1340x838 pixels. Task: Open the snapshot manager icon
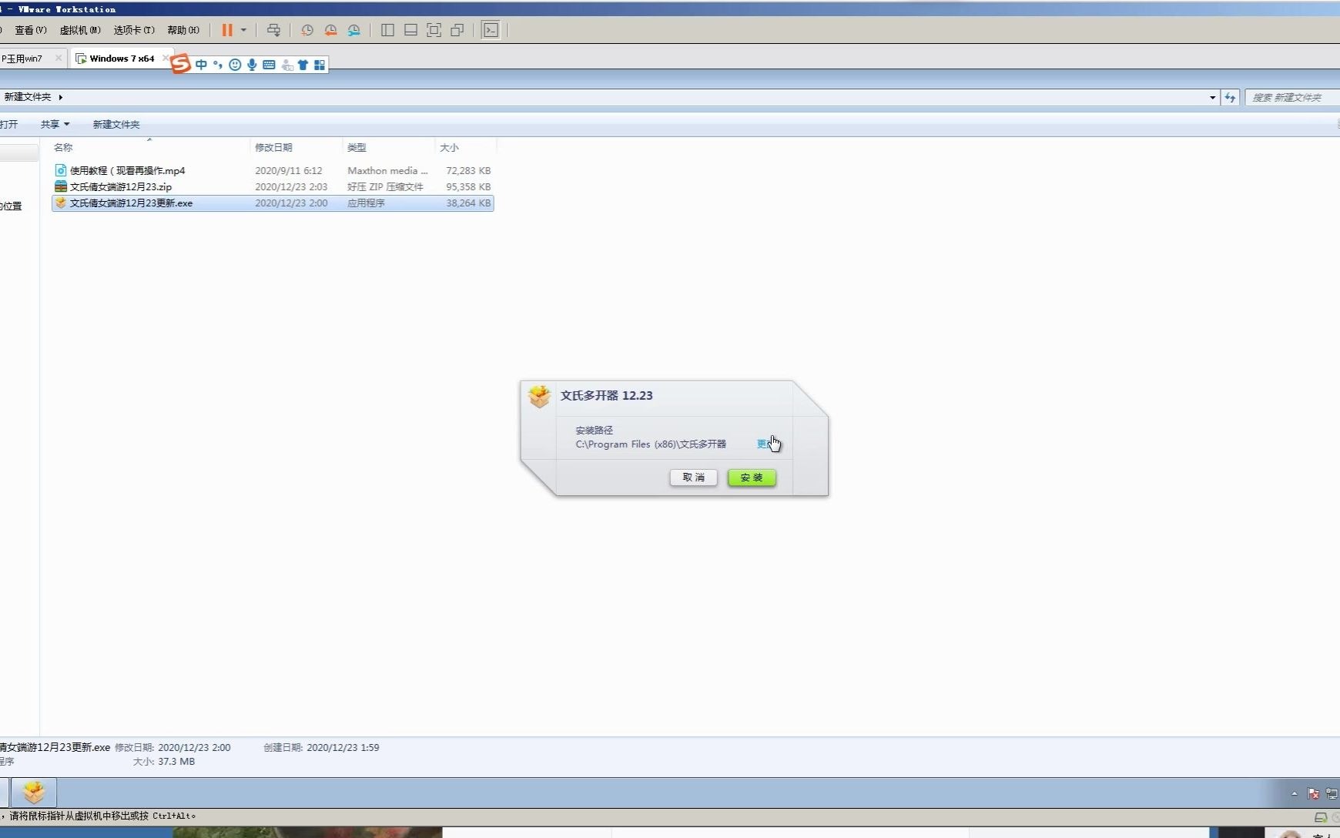[x=353, y=30]
